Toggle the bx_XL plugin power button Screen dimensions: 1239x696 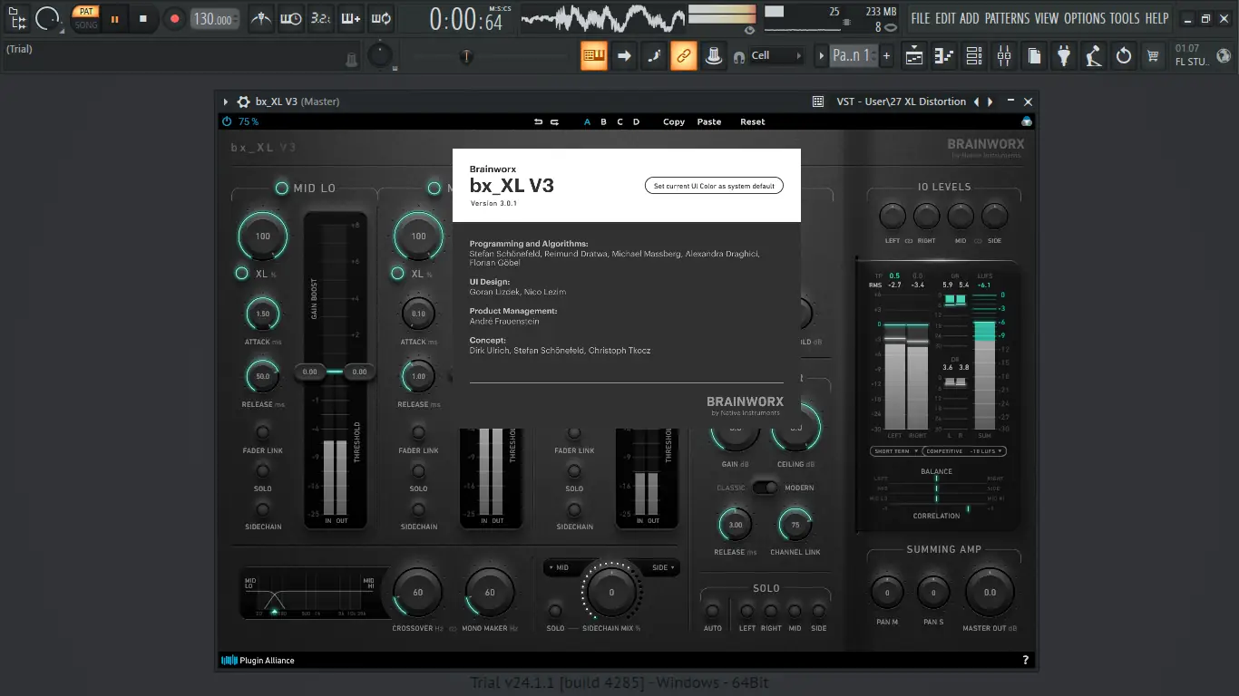[x=227, y=121]
